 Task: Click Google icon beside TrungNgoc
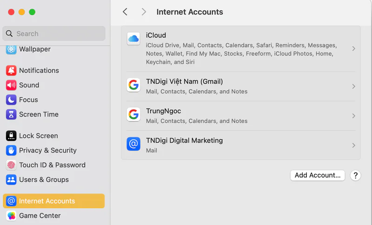133,114
